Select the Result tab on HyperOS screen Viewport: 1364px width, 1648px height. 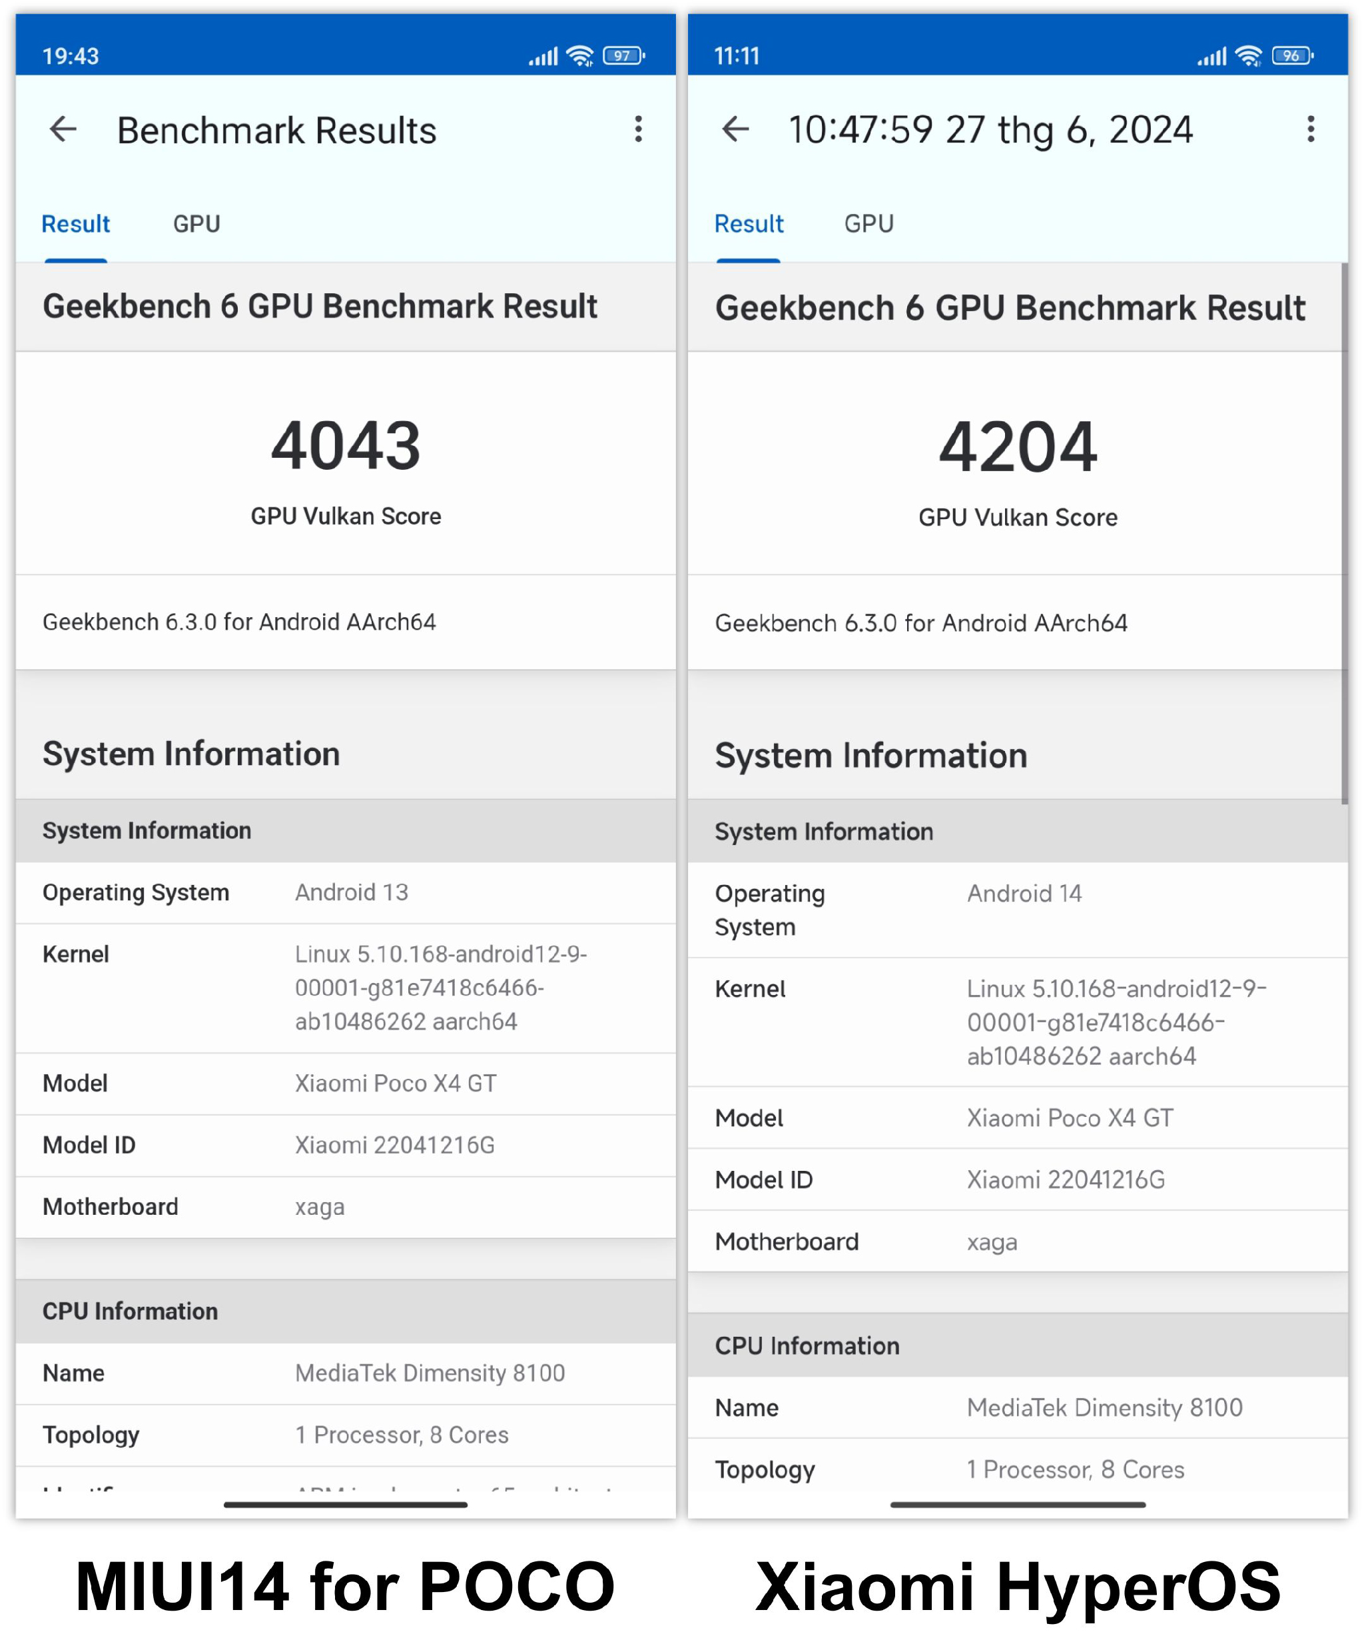749,225
